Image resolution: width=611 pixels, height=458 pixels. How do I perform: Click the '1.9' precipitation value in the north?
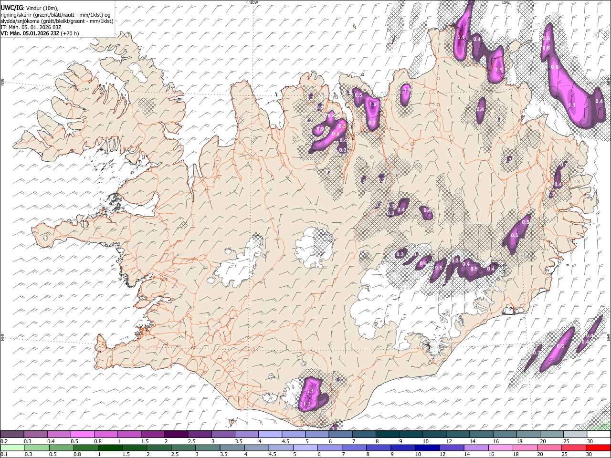(x=373, y=104)
